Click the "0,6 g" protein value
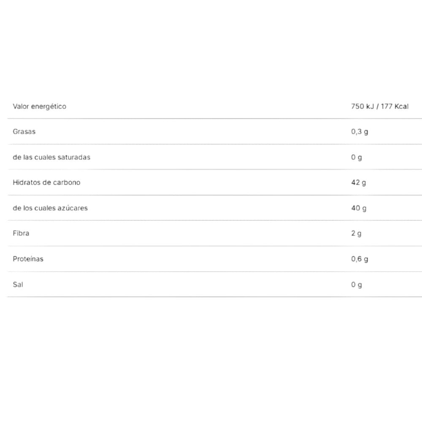This screenshot has width=422, height=422. pyautogui.click(x=360, y=259)
